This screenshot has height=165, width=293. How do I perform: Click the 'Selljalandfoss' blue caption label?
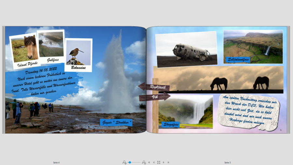238,59
